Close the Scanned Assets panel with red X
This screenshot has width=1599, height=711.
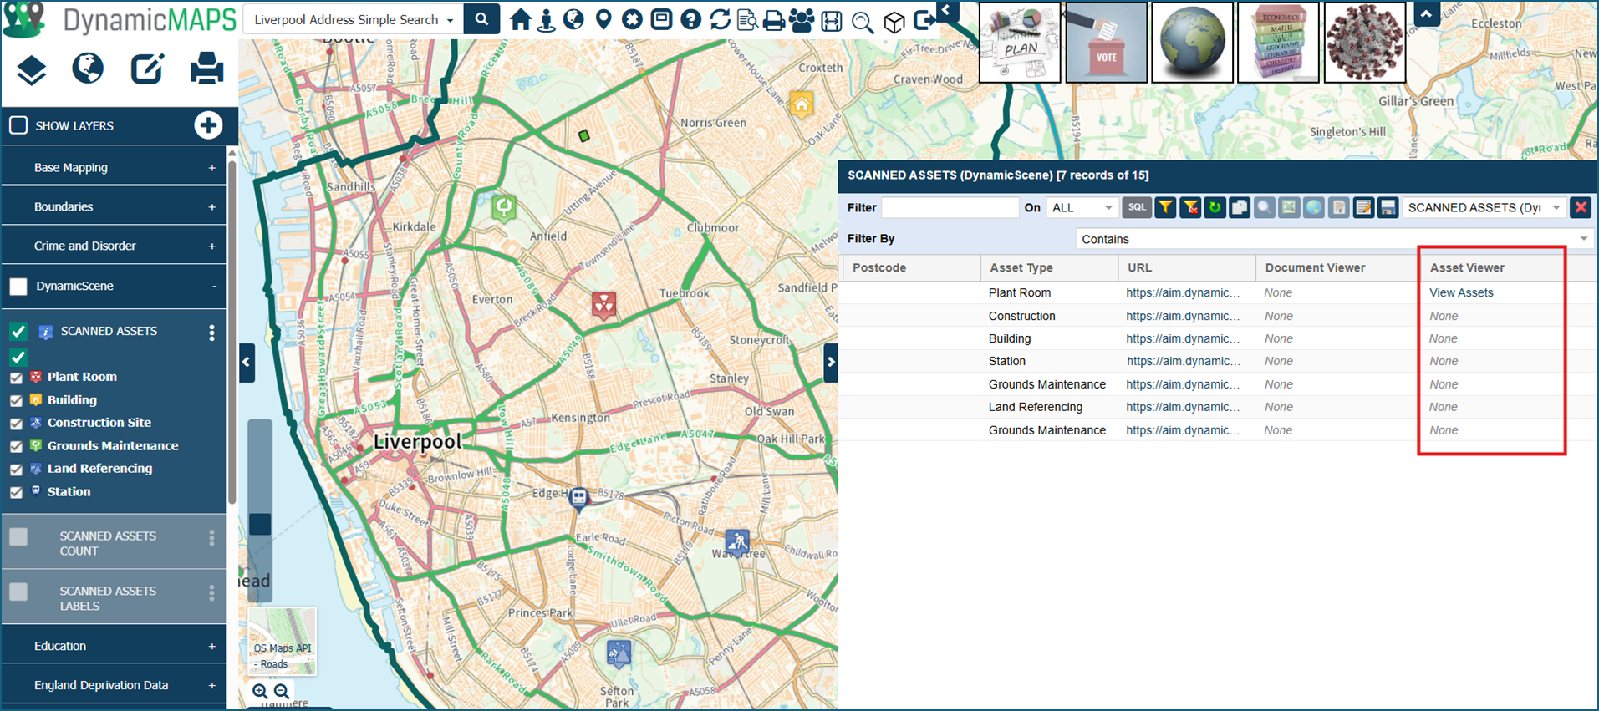click(1581, 207)
